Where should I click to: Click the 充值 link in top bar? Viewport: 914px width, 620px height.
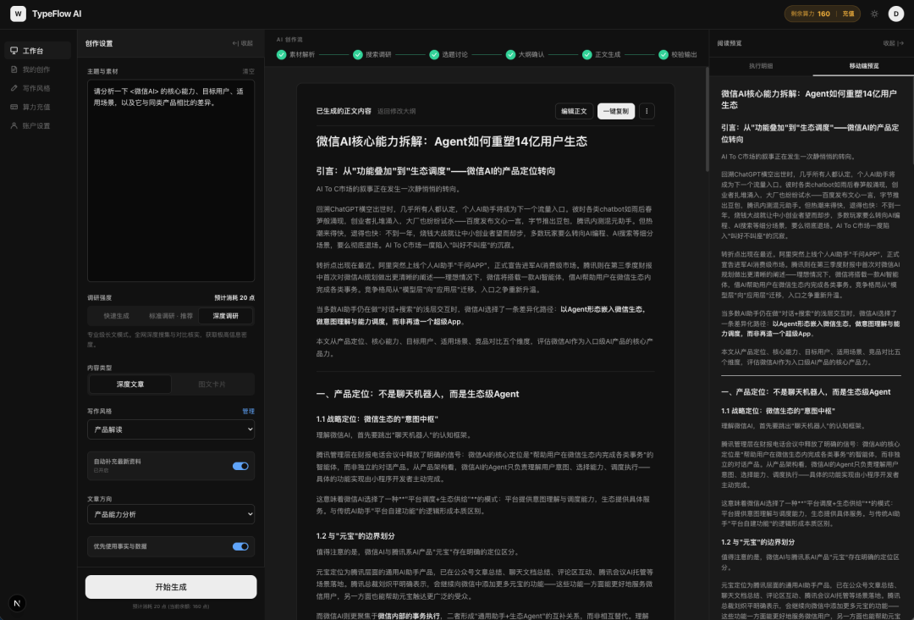tap(848, 14)
